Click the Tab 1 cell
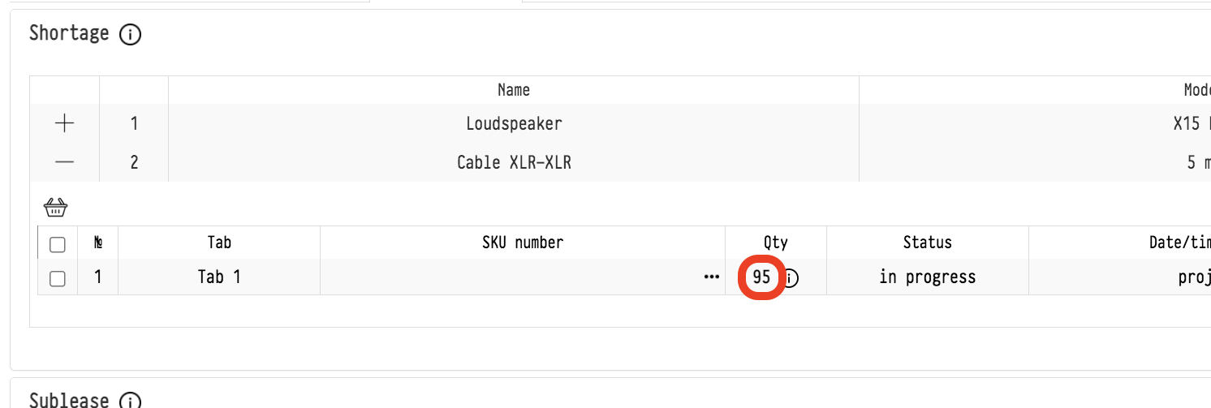1211x408 pixels. (219, 277)
